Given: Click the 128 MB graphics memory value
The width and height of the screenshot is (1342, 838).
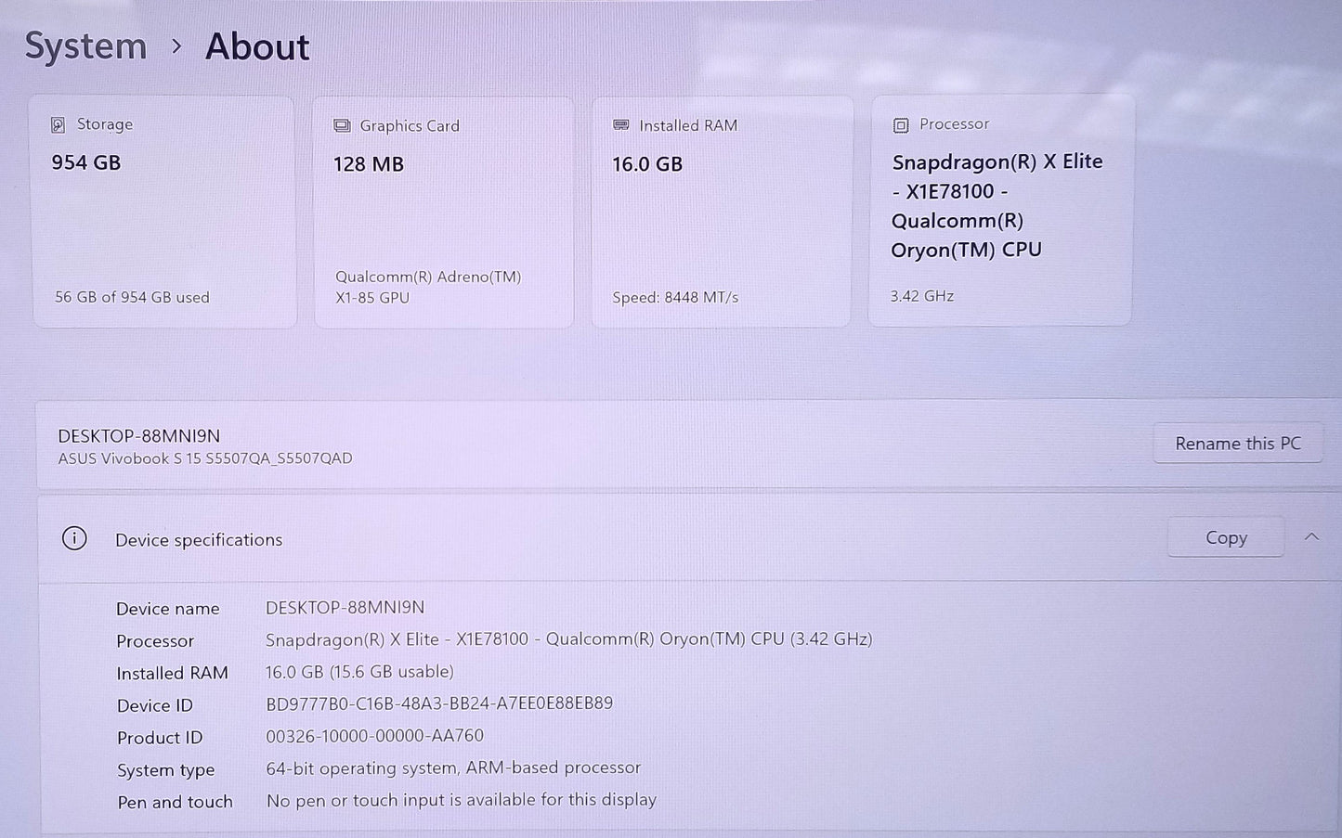Looking at the screenshot, I should (369, 164).
